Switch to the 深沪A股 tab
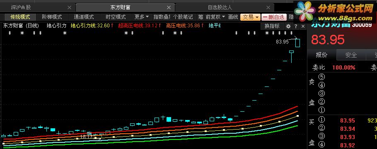377x149 pixels. (21, 7)
